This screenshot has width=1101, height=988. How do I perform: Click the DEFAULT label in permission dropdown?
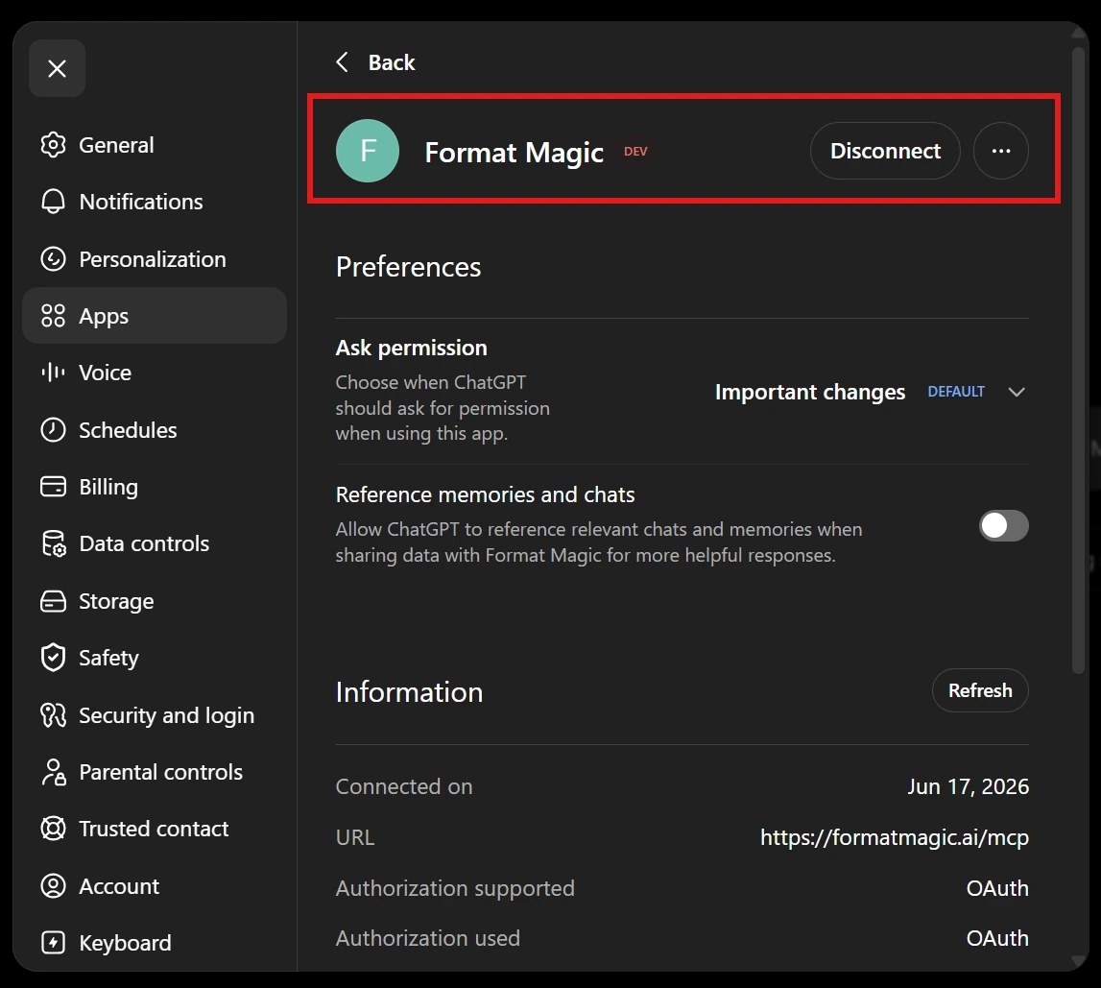(x=956, y=392)
